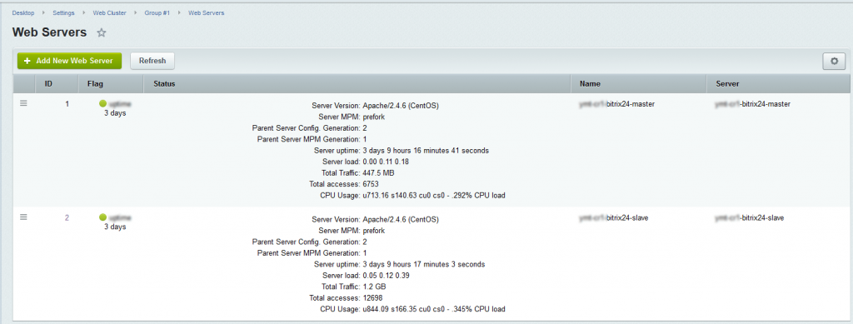Select uptime '3 days 9 hours 16 minutes 41 seconds'
This screenshot has width=853, height=324.
[426, 151]
